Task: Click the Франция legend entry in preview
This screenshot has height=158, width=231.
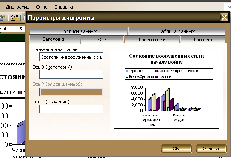Action: coord(164,76)
